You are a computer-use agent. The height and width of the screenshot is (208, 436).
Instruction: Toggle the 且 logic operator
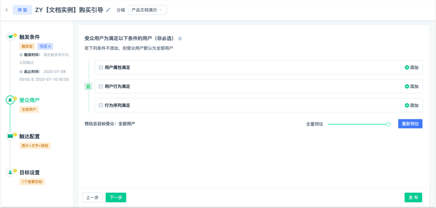(x=88, y=87)
